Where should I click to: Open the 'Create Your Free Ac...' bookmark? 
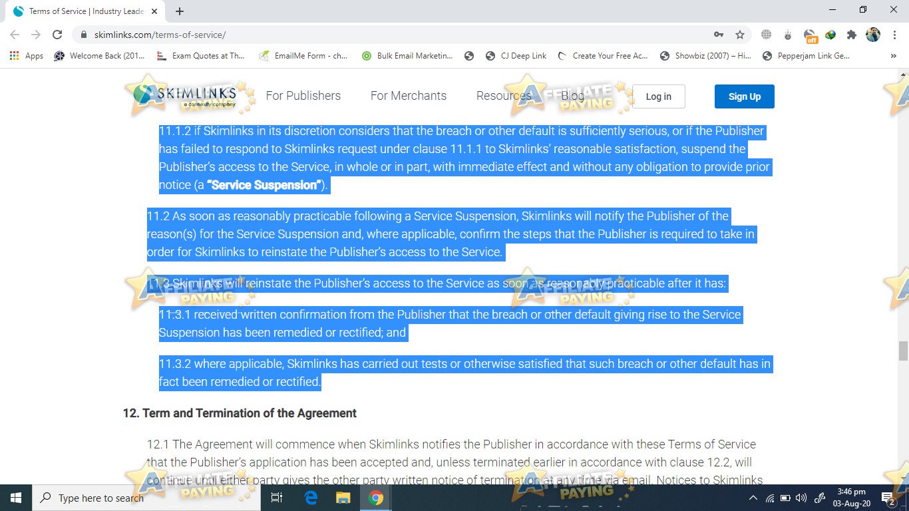[603, 56]
